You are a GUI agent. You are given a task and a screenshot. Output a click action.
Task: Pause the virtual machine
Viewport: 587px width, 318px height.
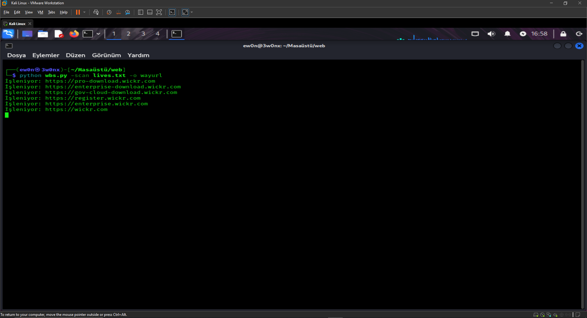pos(78,12)
